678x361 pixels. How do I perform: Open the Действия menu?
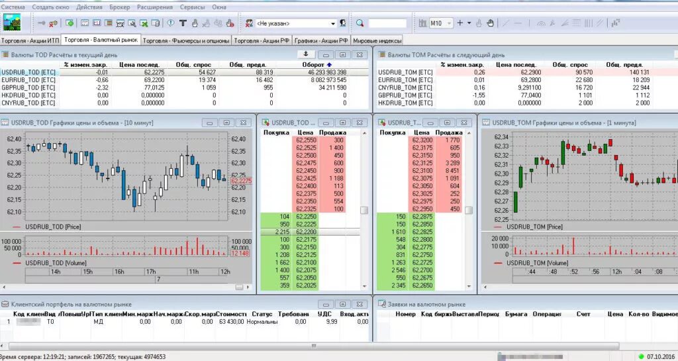(x=89, y=7)
